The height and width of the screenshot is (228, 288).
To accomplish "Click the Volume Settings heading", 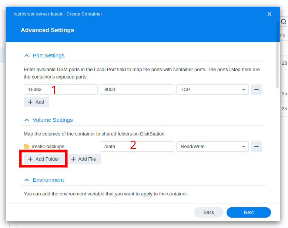I will pos(53,120).
